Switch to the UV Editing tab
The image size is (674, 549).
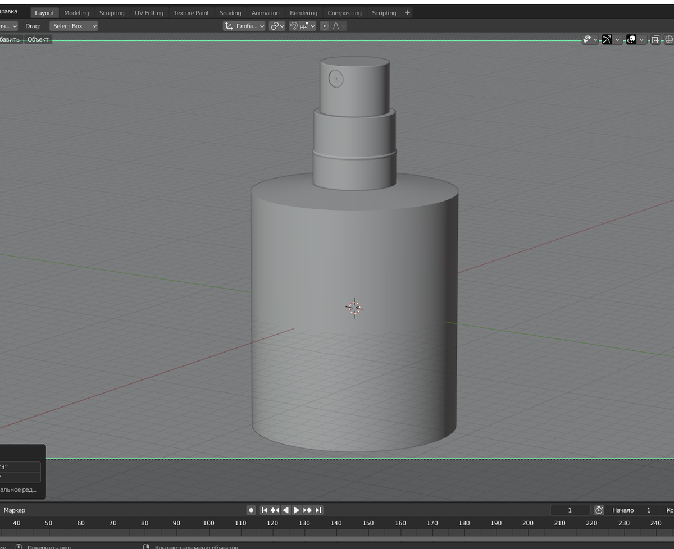149,13
